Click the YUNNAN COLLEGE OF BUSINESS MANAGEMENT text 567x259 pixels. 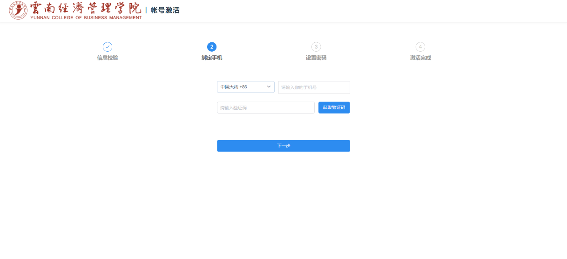pos(86,18)
